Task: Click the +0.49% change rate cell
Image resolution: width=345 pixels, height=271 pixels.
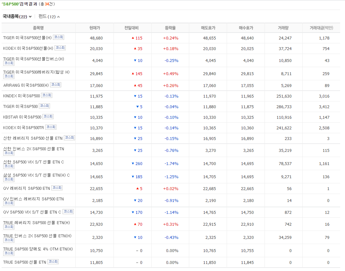Action: [171, 74]
